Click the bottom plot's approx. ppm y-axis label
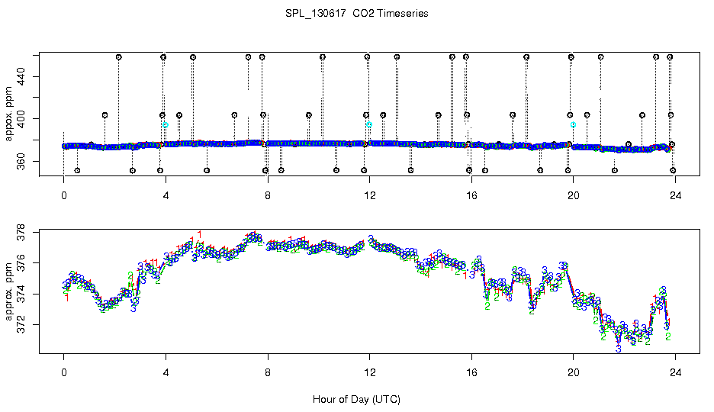This screenshot has width=714, height=412. pyautogui.click(x=8, y=291)
